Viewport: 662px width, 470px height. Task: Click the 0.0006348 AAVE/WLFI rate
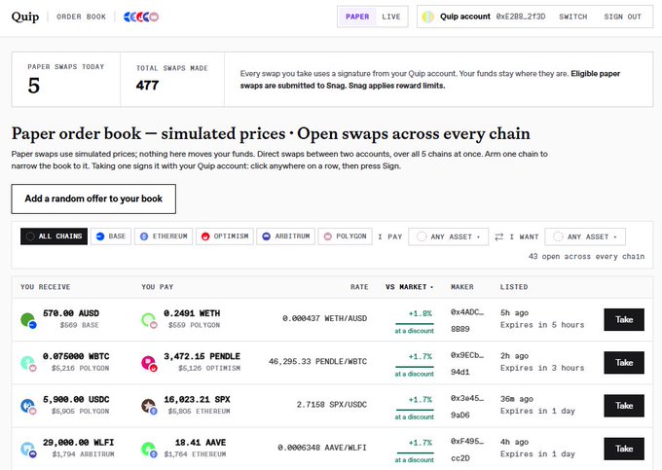pos(322,448)
